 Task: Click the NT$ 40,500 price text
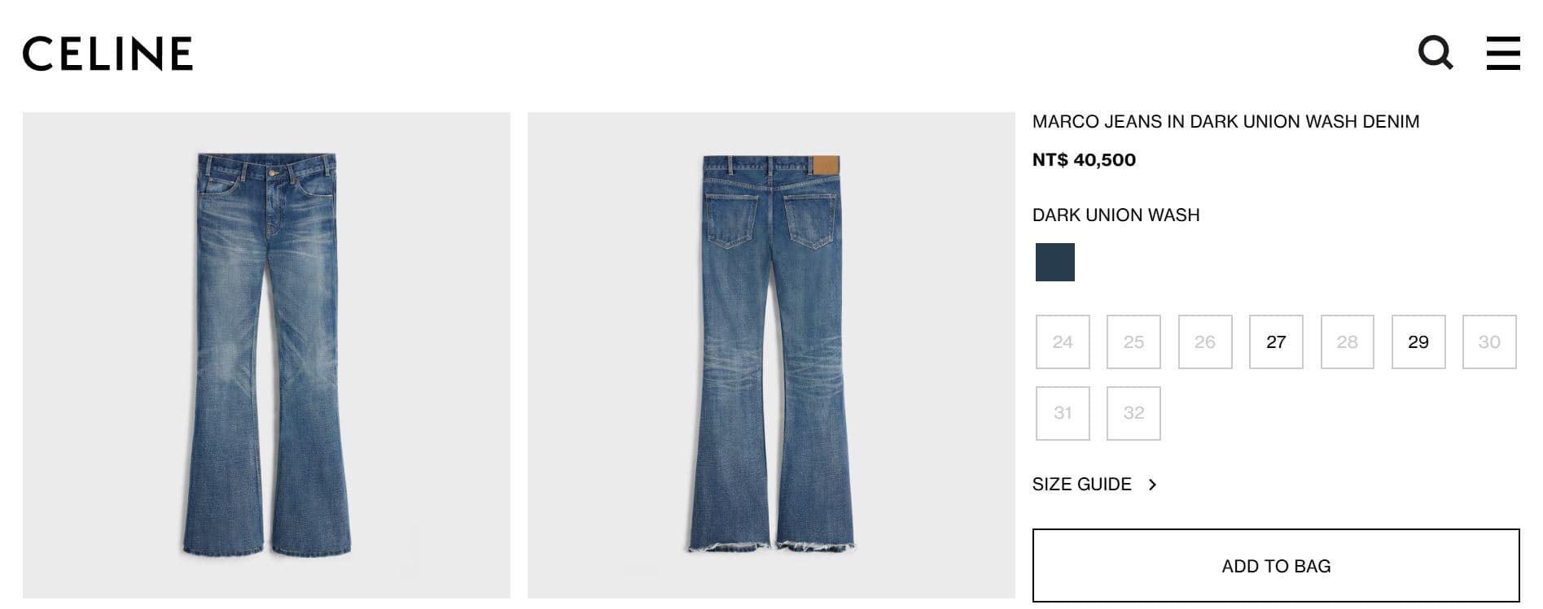pos(1084,160)
